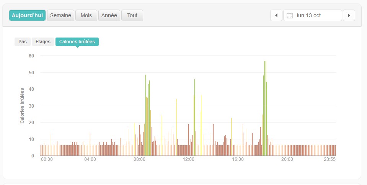Choose the Année range button
Screen dimensions: 367x185
109,15
